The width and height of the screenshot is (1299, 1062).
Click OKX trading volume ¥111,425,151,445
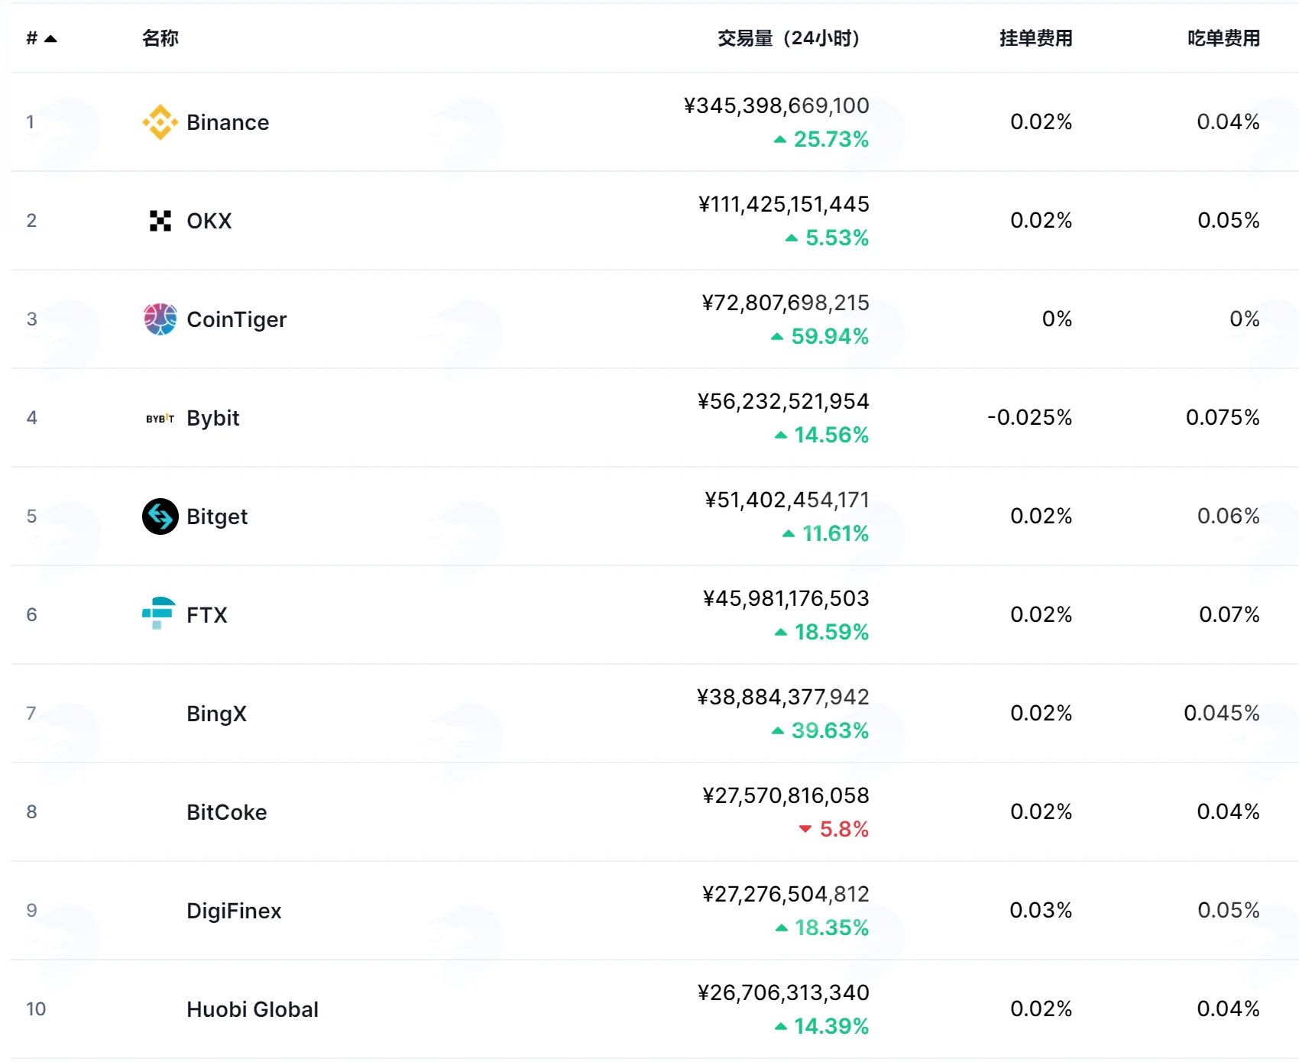tap(784, 204)
